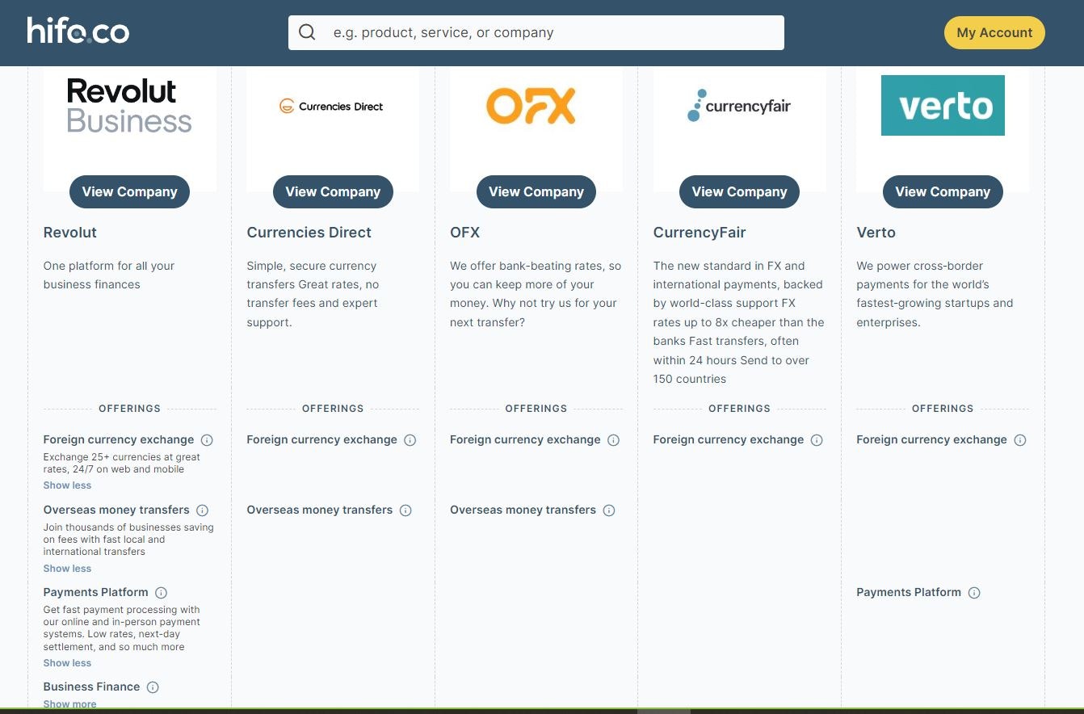Click Verto's Payments Platform label
This screenshot has height=714, width=1084.
pos(909,593)
